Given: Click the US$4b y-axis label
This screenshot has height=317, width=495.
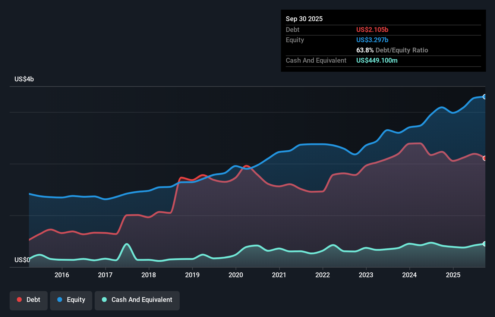Looking at the screenshot, I should point(24,79).
